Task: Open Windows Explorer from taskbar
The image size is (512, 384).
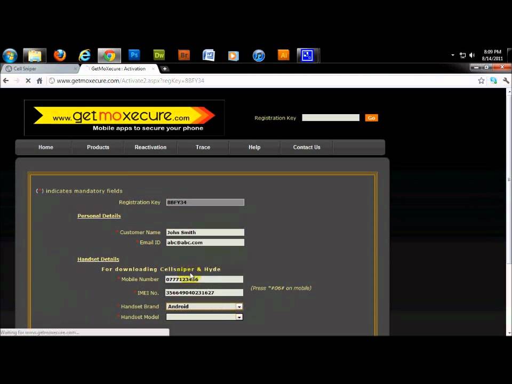Action: point(35,55)
